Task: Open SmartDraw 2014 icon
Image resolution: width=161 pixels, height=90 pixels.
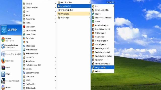Action: (24, 84)
